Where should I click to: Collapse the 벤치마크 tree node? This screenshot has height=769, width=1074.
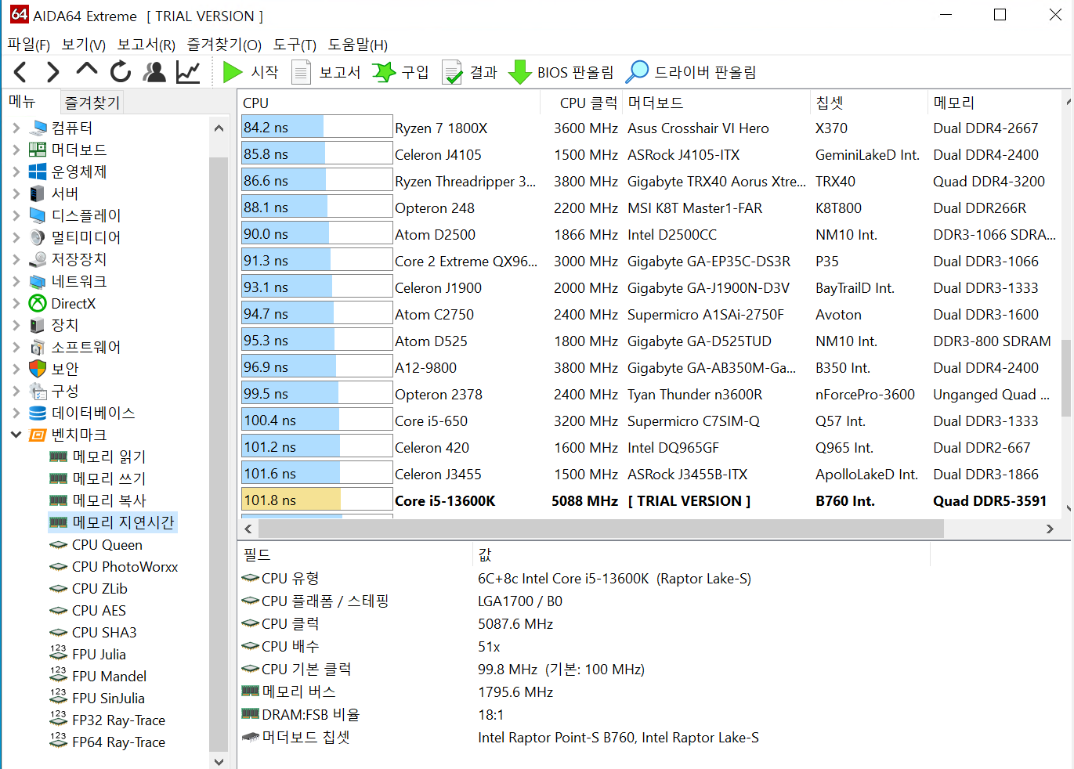click(x=16, y=435)
